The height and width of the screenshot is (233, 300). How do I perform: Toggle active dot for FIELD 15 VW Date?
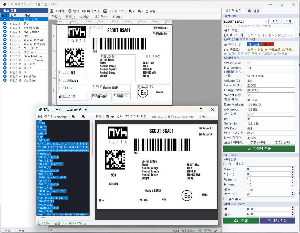5,80
